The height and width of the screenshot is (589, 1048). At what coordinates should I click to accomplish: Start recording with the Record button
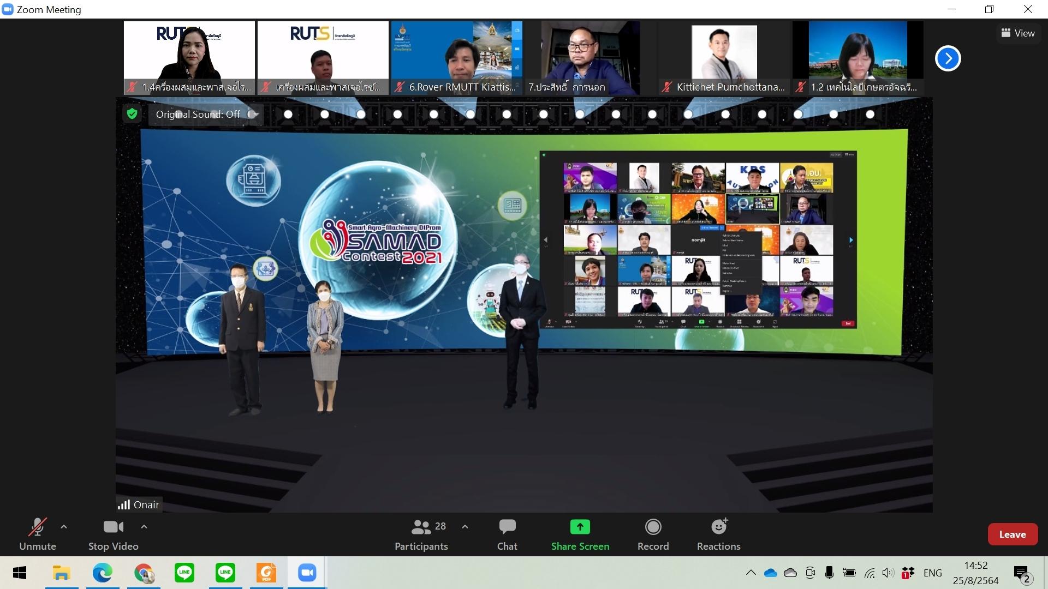[x=653, y=534]
